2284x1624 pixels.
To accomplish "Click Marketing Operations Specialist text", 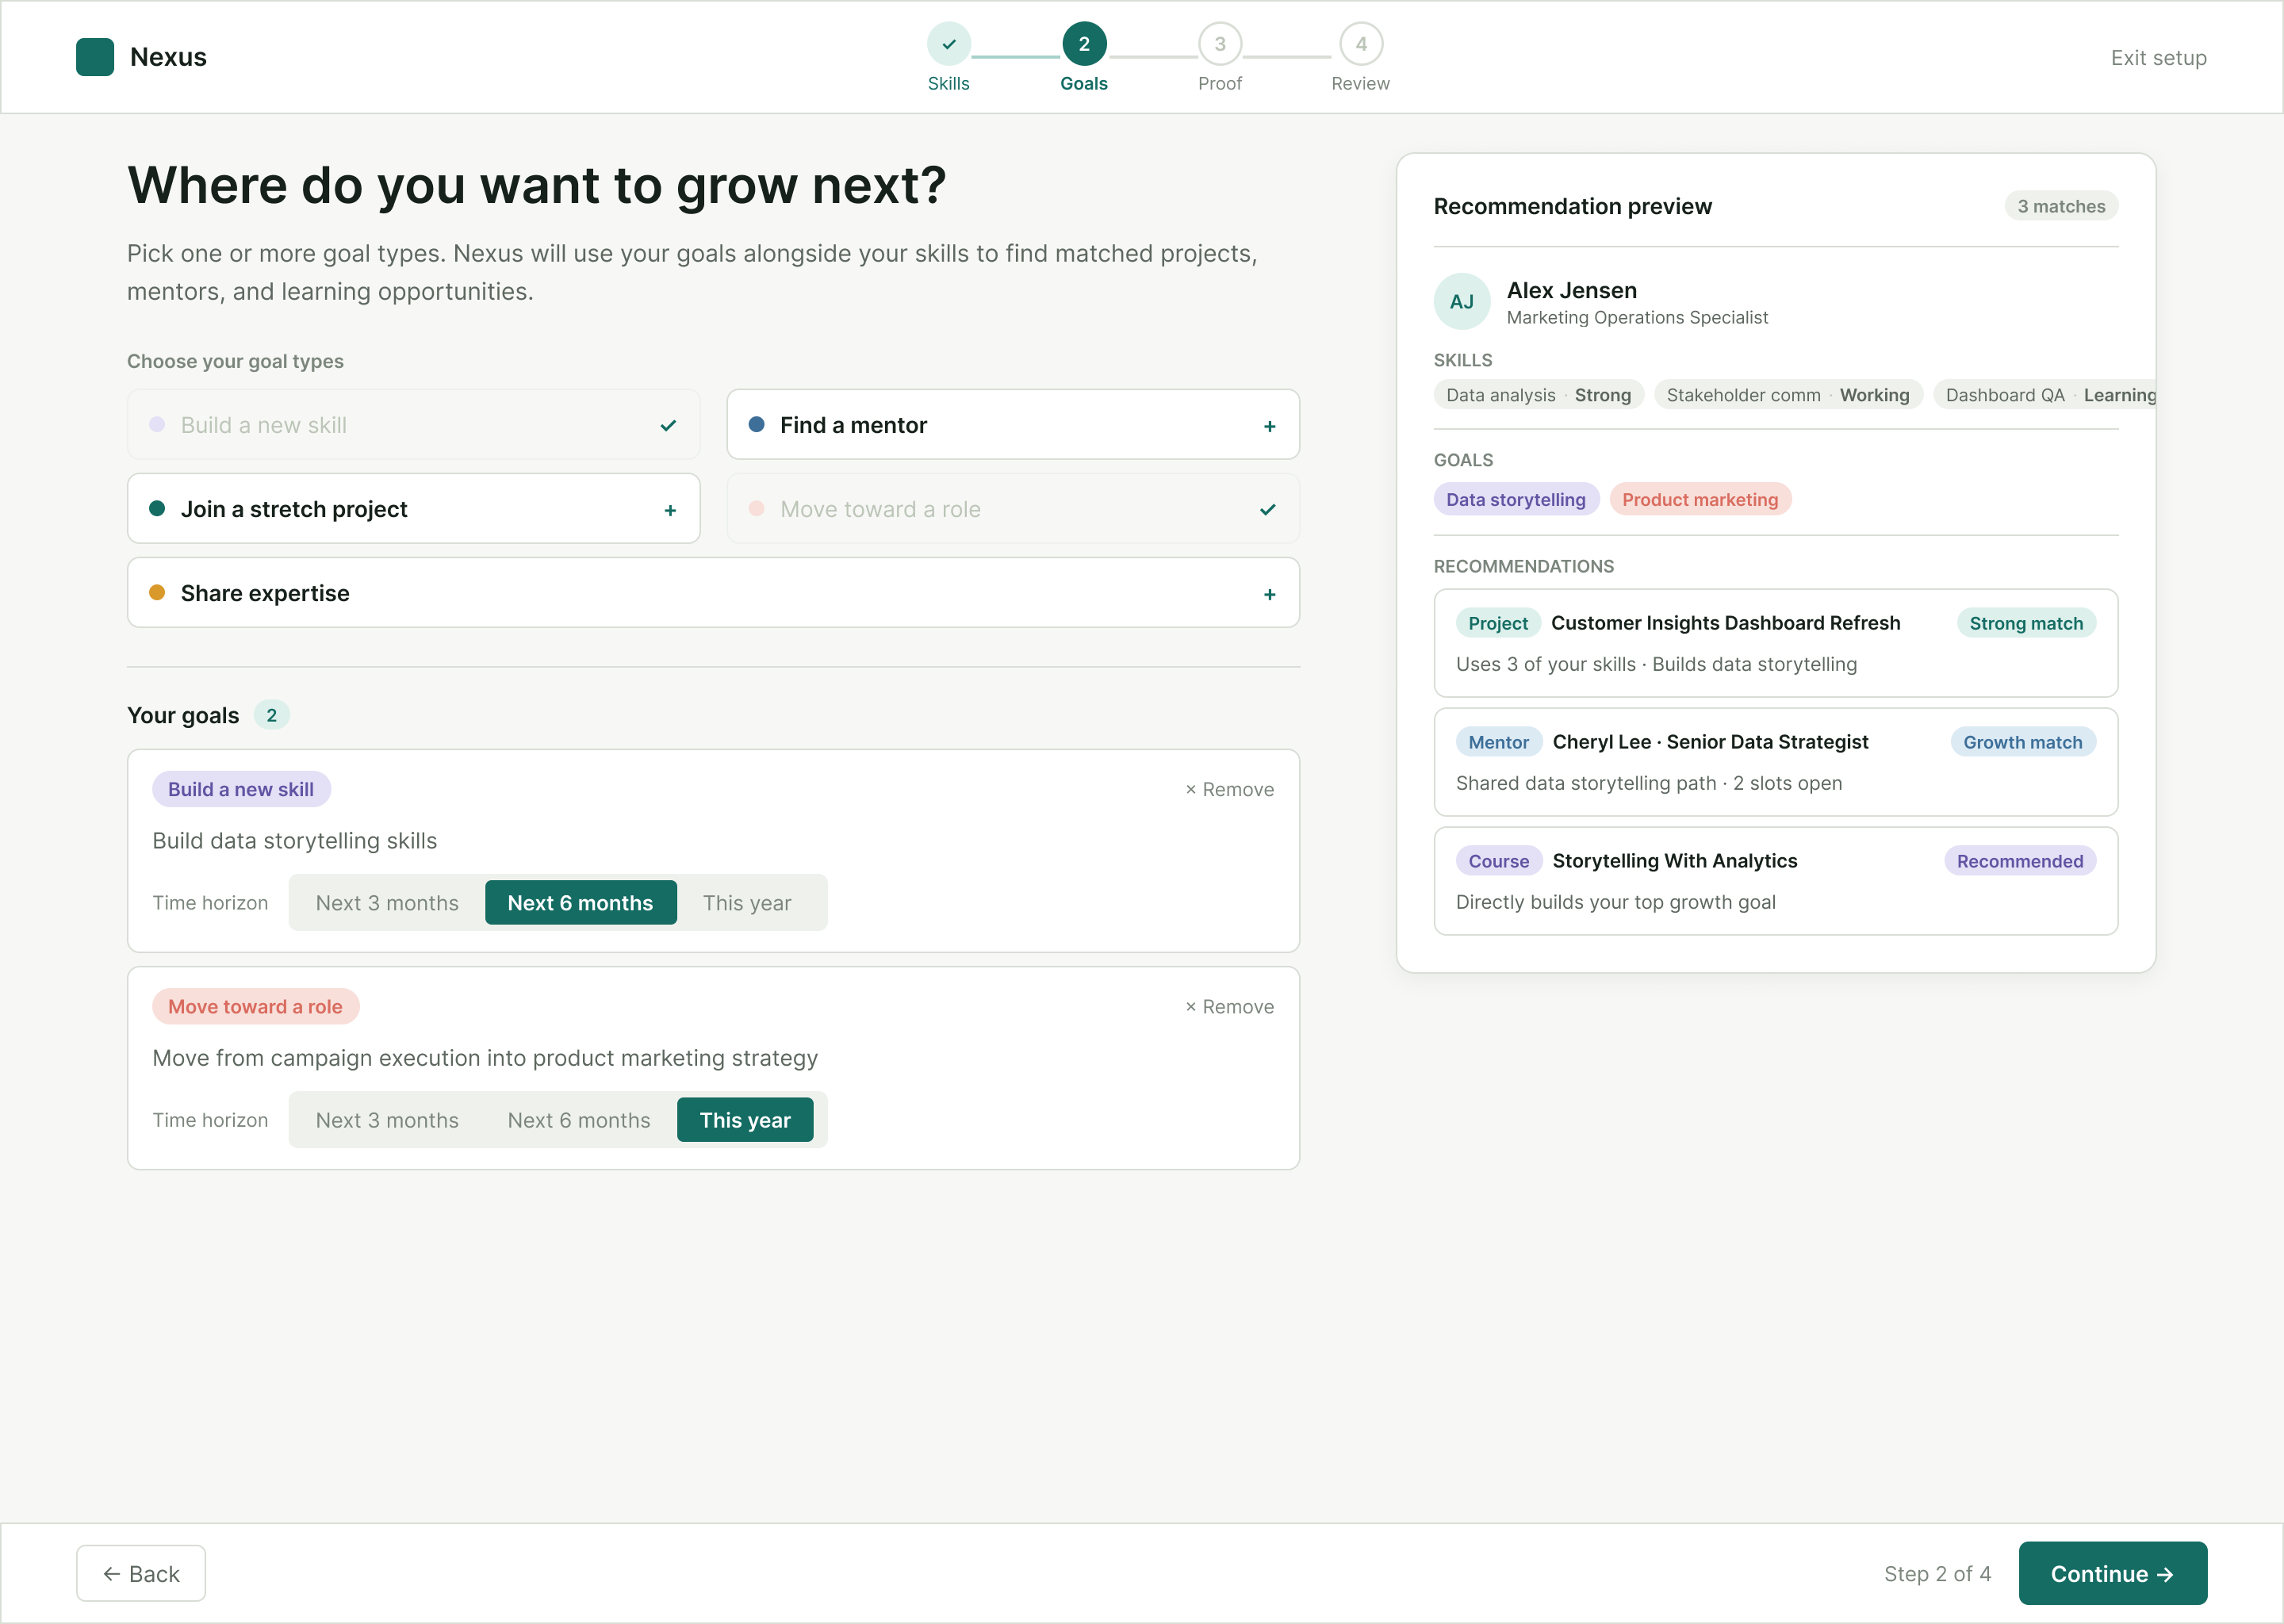I will [x=1637, y=317].
